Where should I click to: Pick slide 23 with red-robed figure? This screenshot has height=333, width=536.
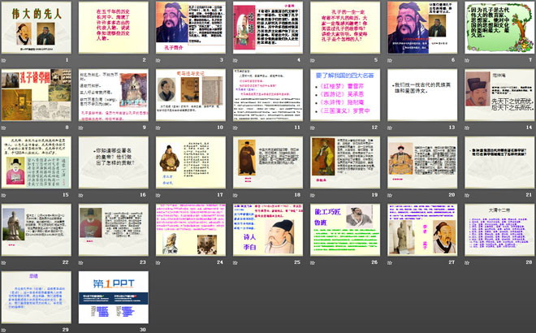tap(114, 230)
